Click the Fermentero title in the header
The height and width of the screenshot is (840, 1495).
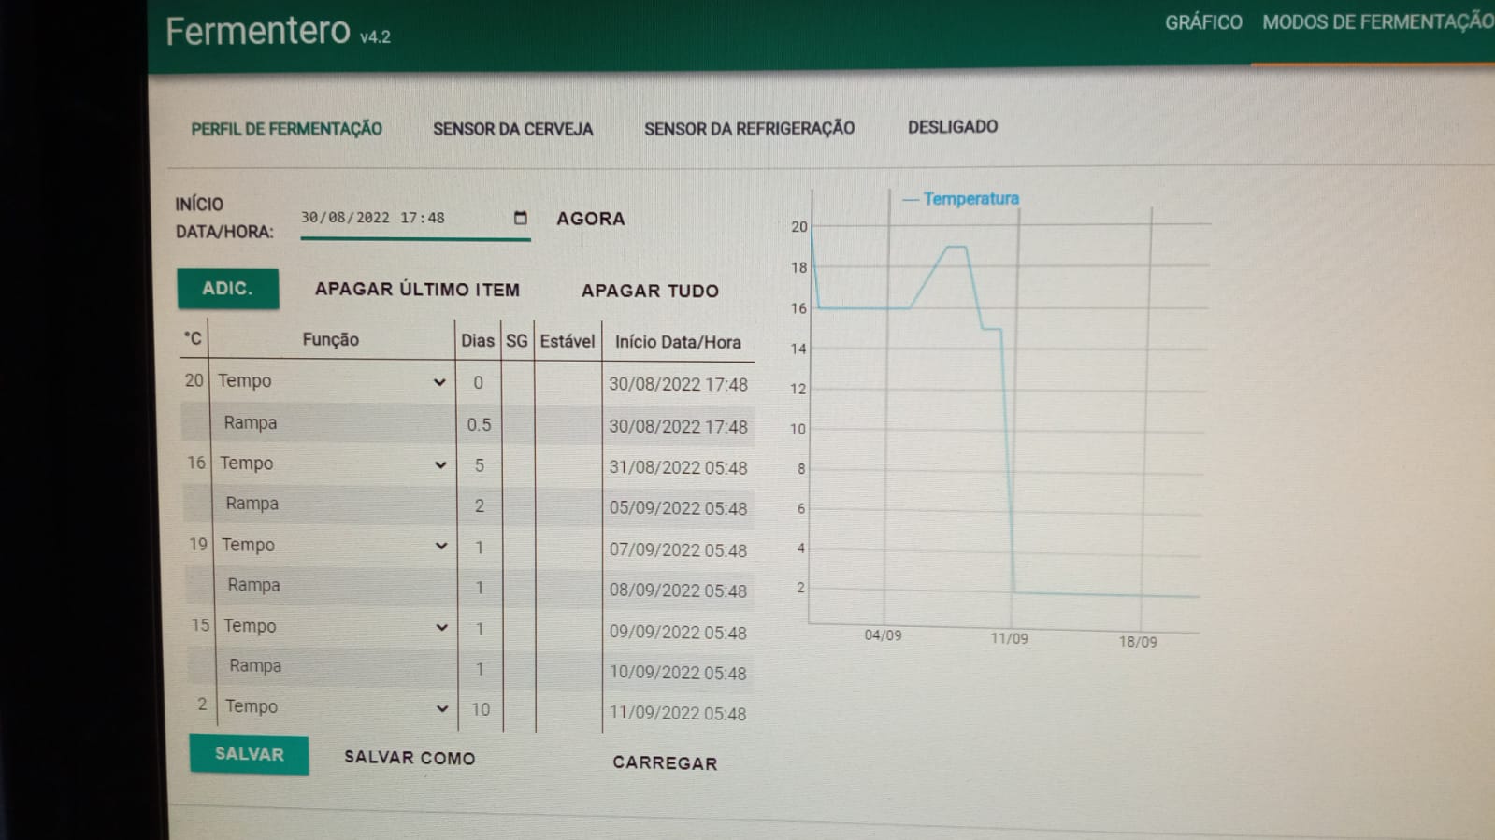[x=258, y=31]
